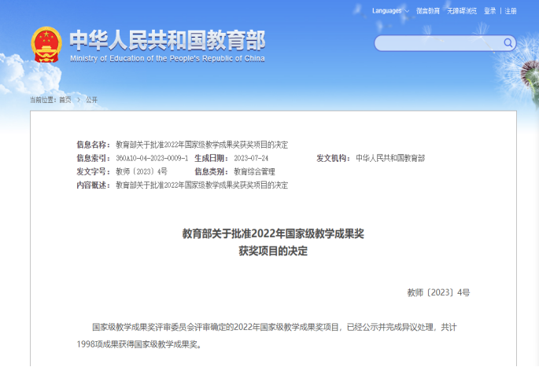This screenshot has width=539, height=367.
Task: Click the index number 360A10-04-2023-0009-1
Action: pyautogui.click(x=152, y=158)
